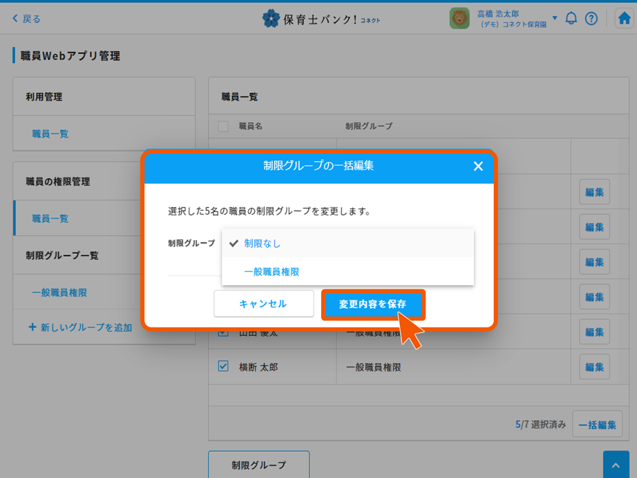Image resolution: width=637 pixels, height=478 pixels.
Task: Go back using the 戻る link
Action: point(26,19)
